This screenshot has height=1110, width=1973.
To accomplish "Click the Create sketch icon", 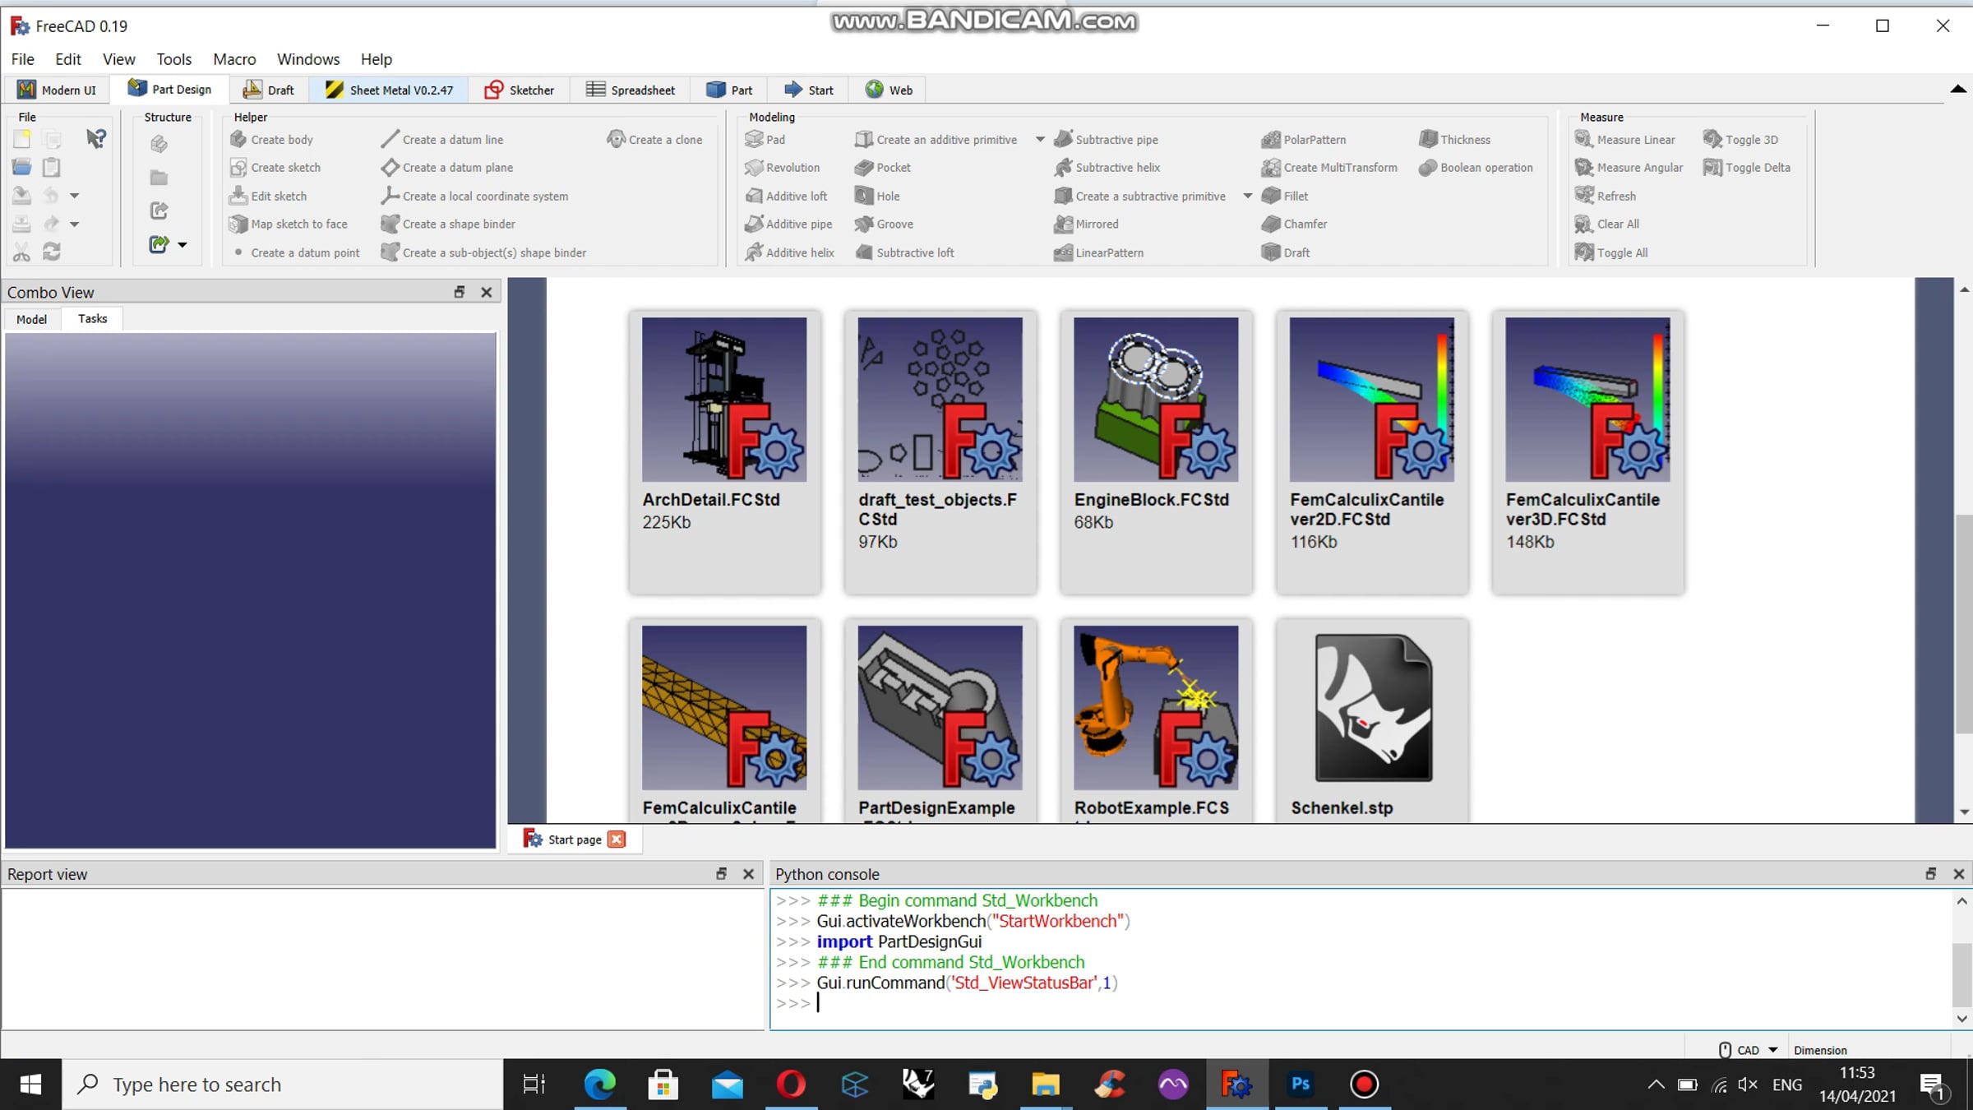I will (x=238, y=168).
